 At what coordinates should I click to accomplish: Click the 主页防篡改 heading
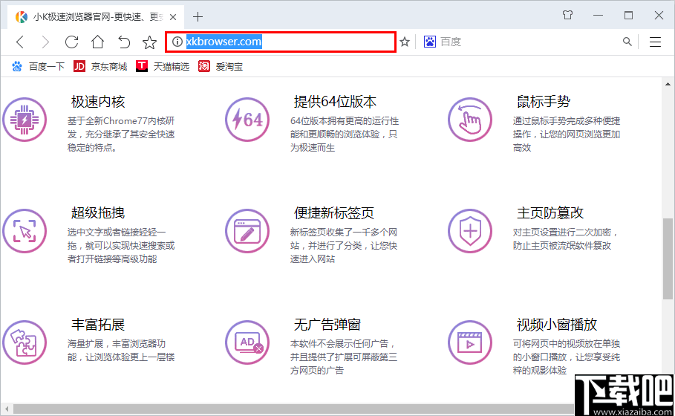point(550,212)
